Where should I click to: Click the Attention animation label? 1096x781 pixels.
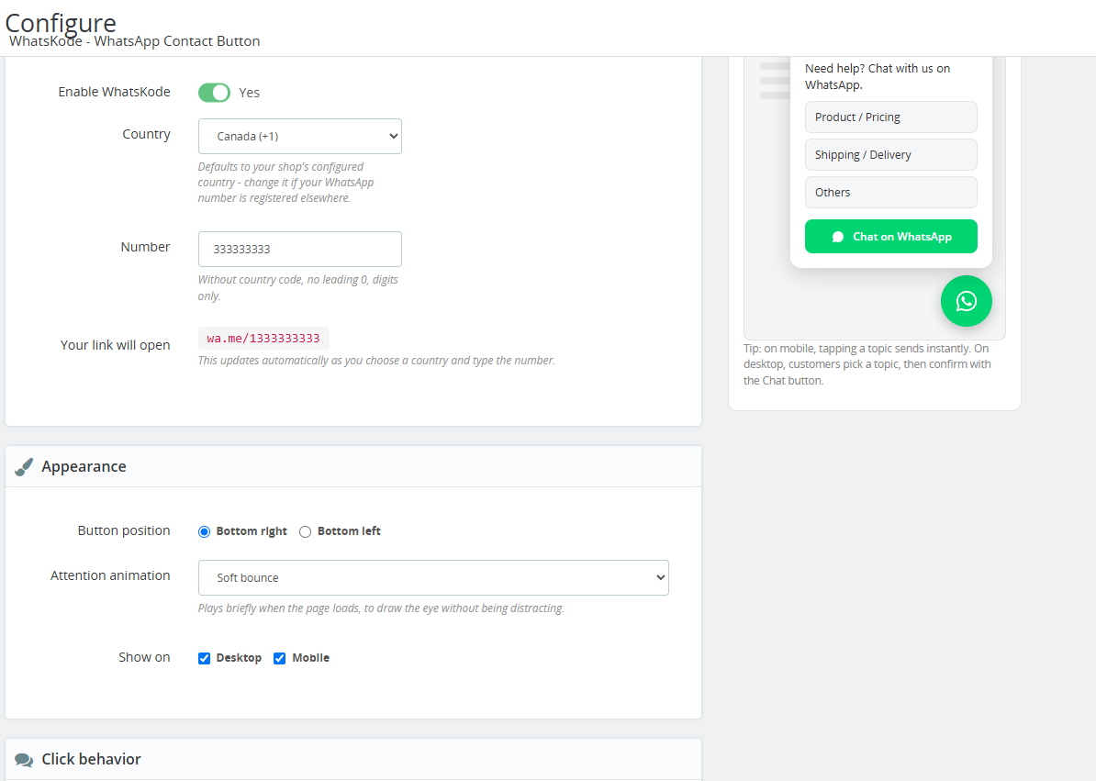click(x=110, y=575)
